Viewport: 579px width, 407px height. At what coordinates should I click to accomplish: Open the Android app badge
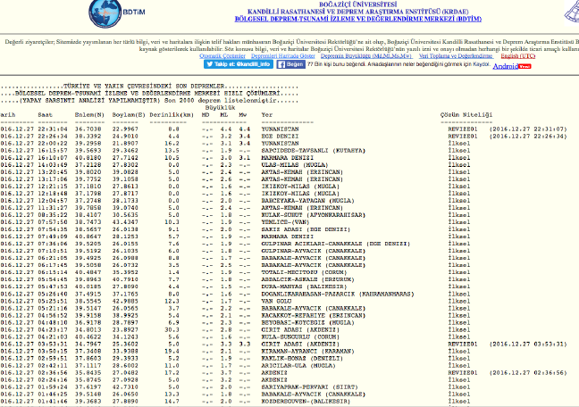505,65
